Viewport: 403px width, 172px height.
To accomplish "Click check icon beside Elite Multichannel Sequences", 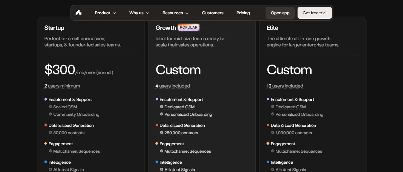I will point(273,151).
